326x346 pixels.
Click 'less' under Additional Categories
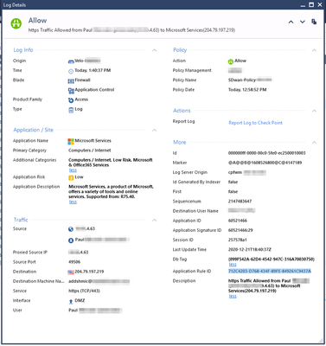point(73,170)
